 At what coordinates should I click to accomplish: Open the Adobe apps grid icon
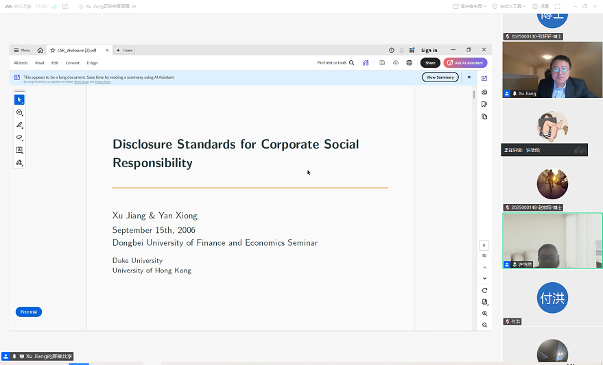(412, 50)
